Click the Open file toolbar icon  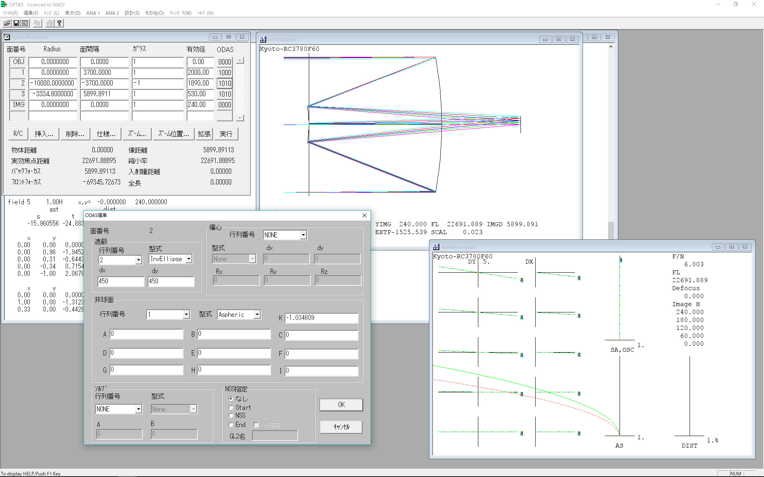click(7, 23)
